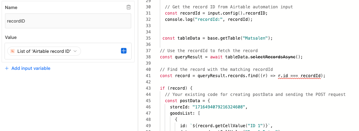Click the orange search icon in the value token
This screenshot has height=131, width=359.
click(13, 51)
